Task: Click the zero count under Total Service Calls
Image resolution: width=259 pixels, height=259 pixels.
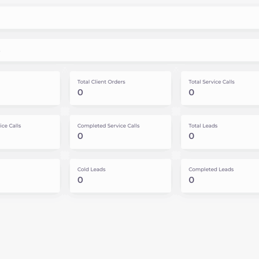Action: coord(191,92)
